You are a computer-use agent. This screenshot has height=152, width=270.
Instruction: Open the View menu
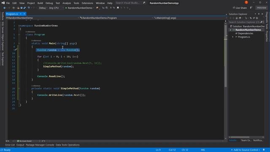tap(22, 3)
